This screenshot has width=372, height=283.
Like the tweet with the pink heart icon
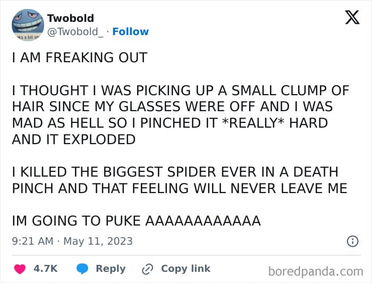(x=20, y=269)
